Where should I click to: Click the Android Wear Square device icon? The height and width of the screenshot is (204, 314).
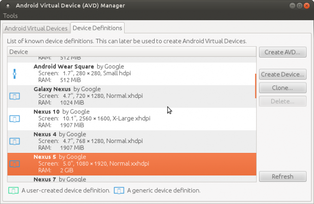click(15, 74)
